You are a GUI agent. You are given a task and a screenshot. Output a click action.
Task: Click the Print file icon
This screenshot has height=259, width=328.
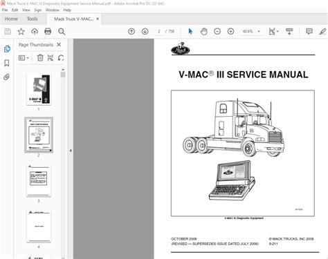coord(48,31)
